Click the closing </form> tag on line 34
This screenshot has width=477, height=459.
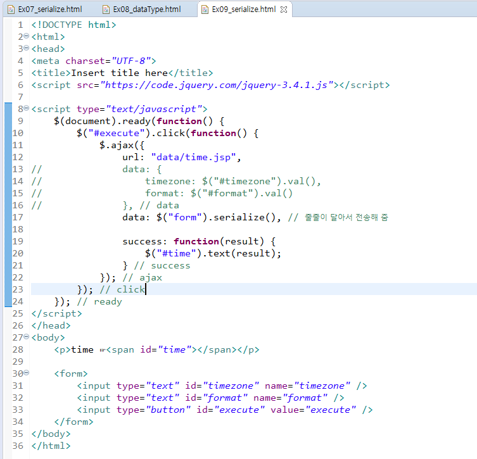coord(73,422)
